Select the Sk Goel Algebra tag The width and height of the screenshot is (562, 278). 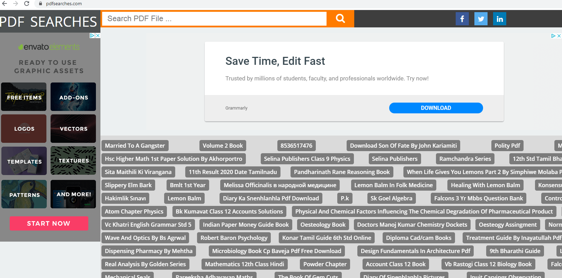(x=391, y=198)
